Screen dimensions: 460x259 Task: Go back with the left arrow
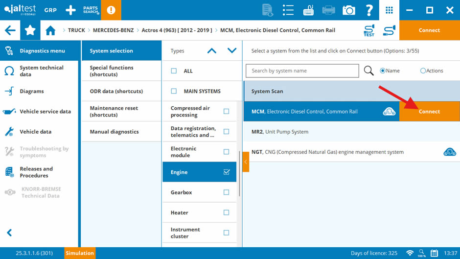click(10, 30)
